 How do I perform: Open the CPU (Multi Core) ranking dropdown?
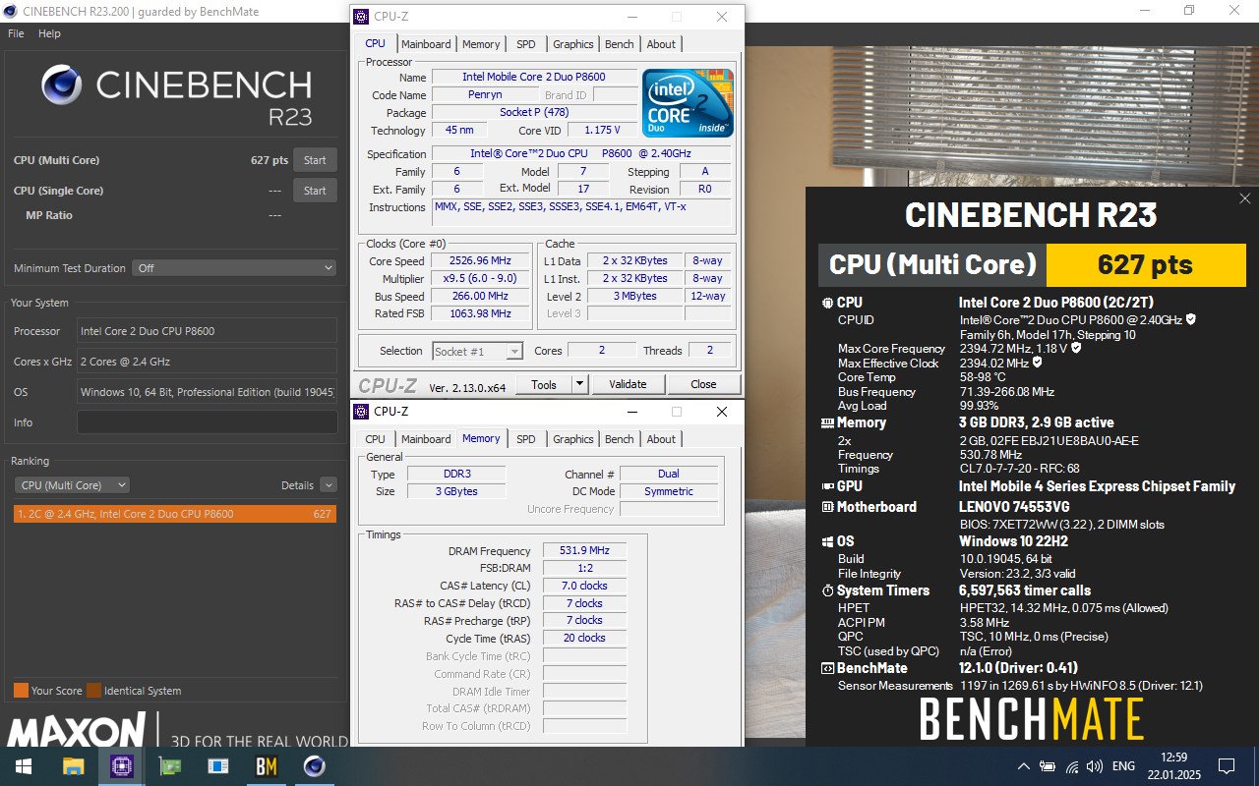click(x=72, y=484)
